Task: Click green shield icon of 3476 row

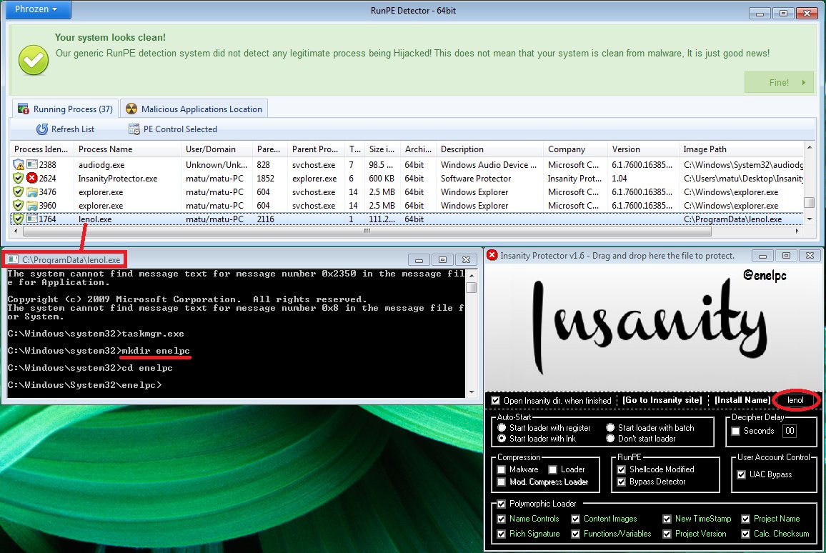Action: 19,191
